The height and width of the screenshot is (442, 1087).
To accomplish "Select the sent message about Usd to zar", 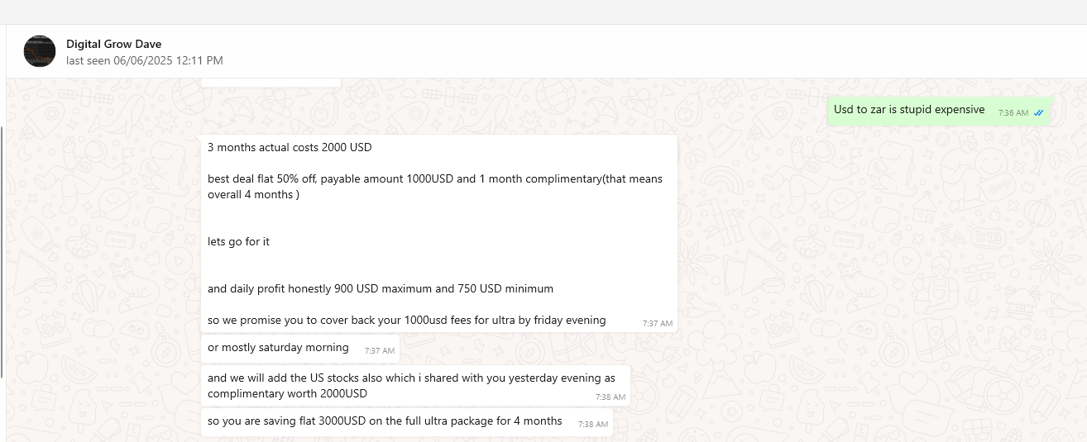I will click(x=939, y=110).
